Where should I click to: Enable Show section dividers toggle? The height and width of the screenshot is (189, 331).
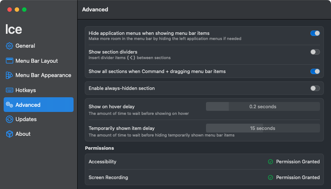click(315, 52)
